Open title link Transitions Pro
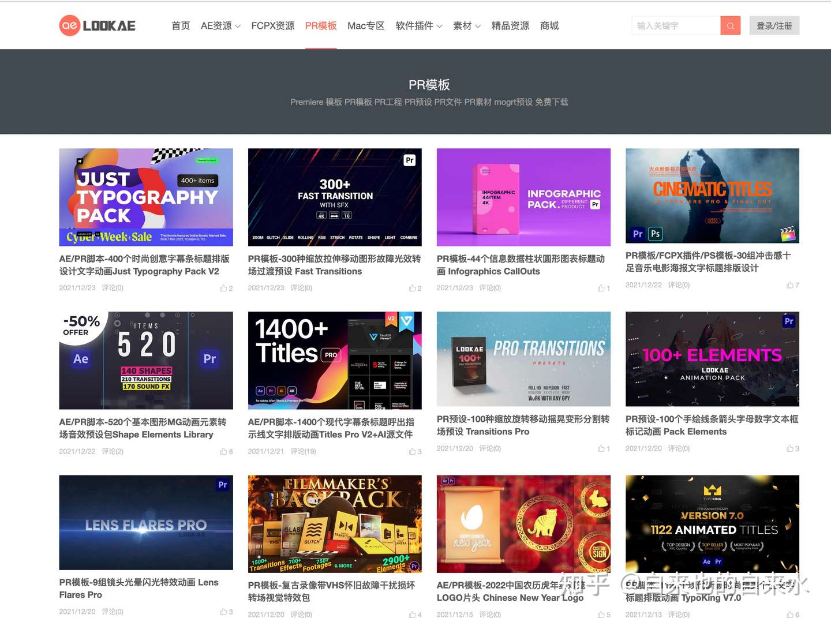Screen dimensions: 831x618 523,425
